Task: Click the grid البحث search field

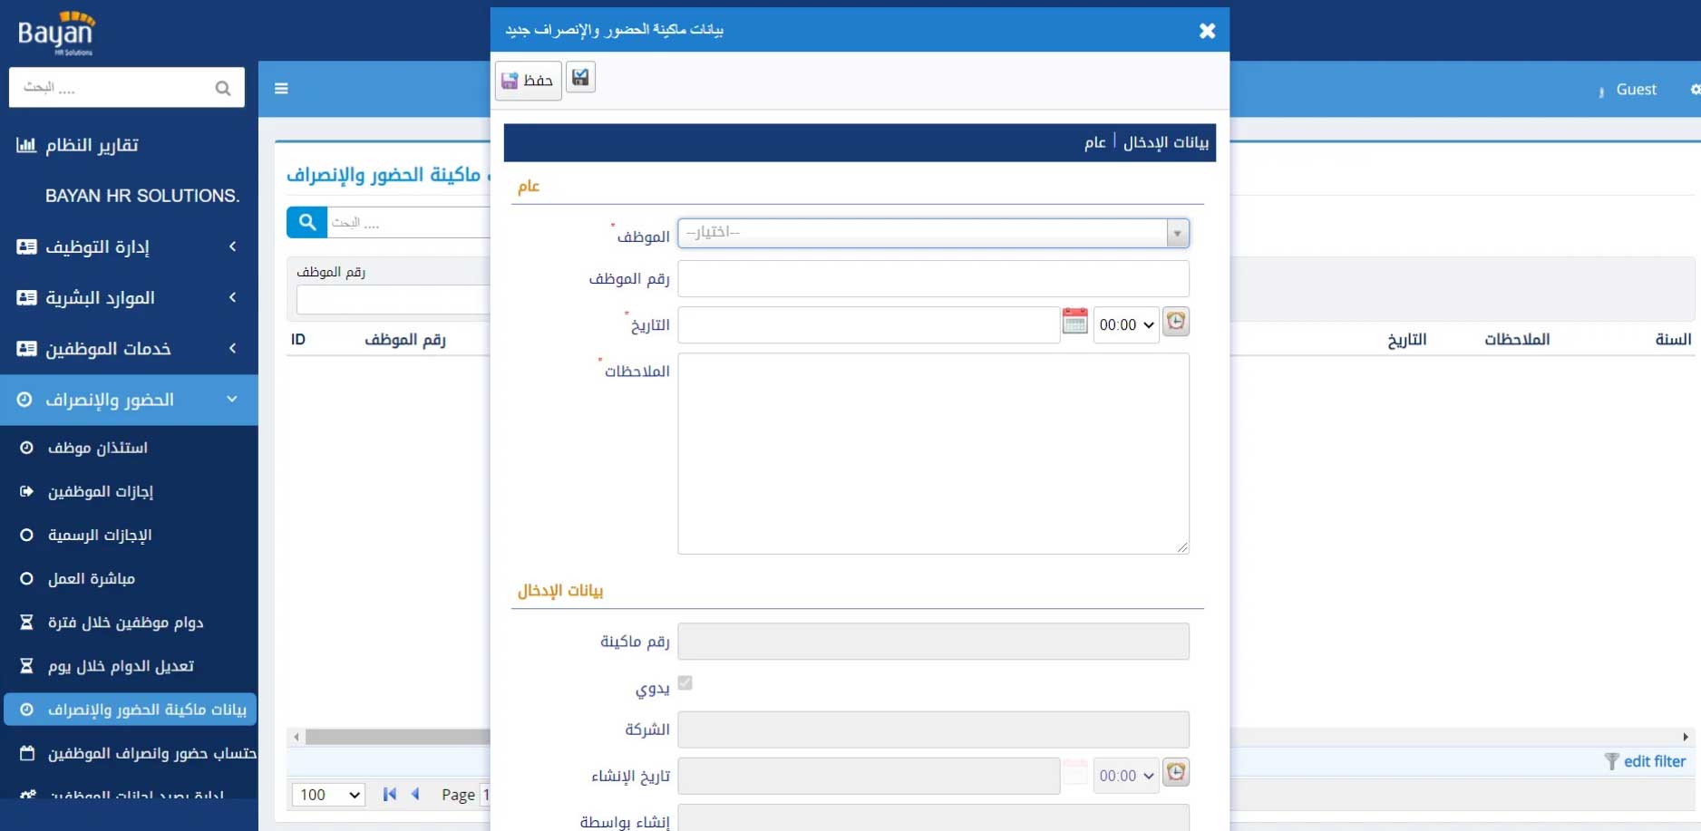Action: [408, 222]
